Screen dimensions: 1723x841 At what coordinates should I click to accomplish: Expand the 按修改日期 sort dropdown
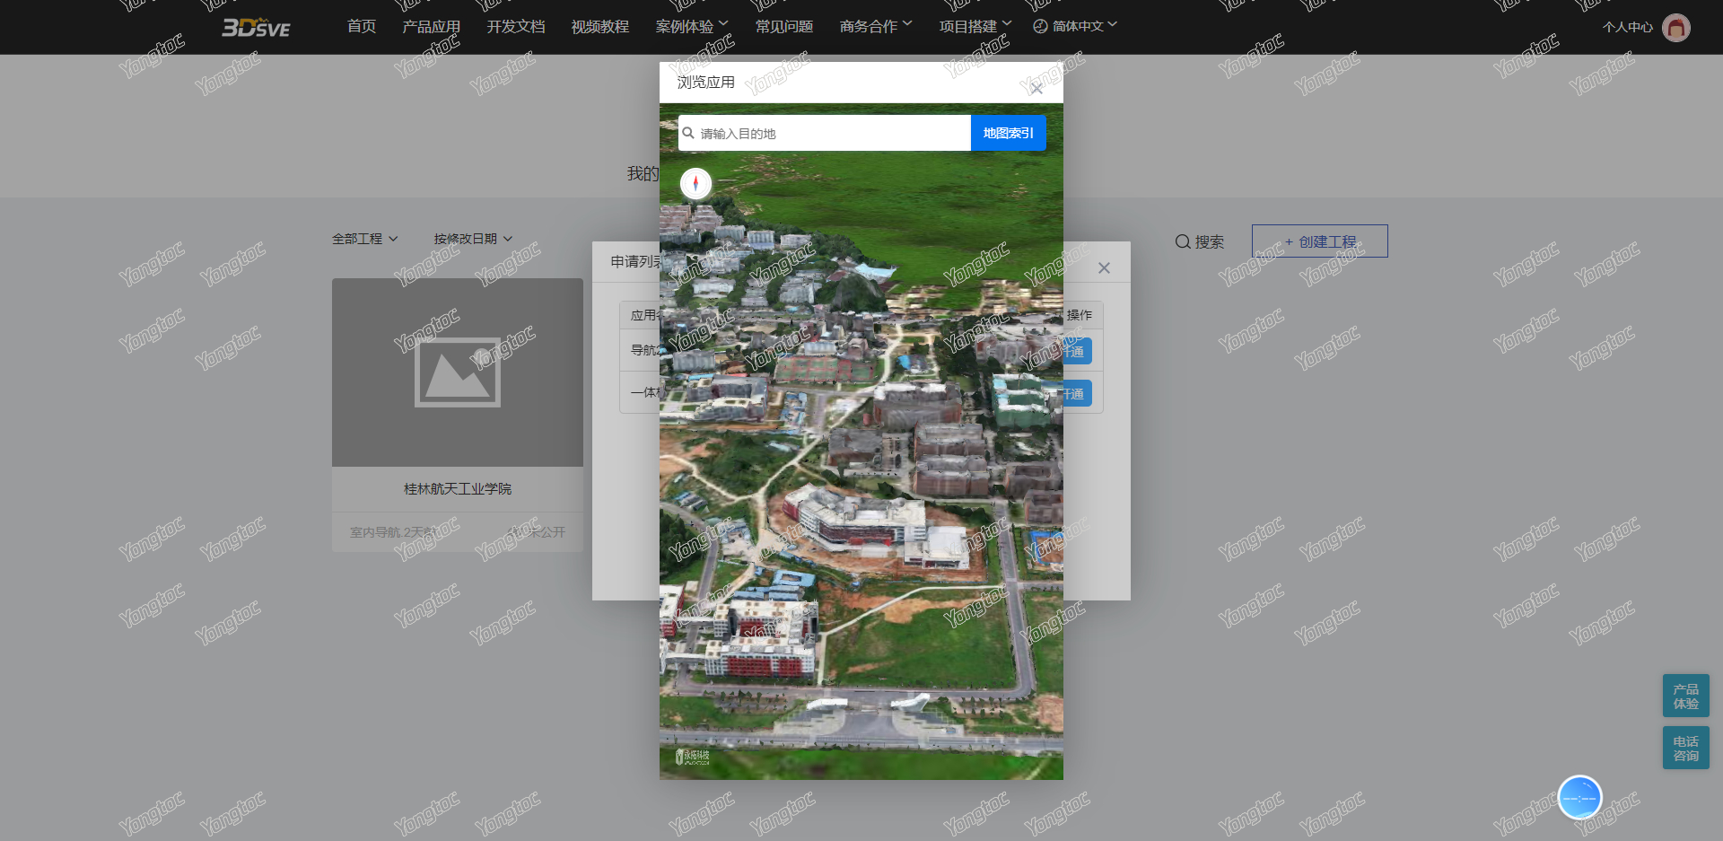(x=473, y=239)
